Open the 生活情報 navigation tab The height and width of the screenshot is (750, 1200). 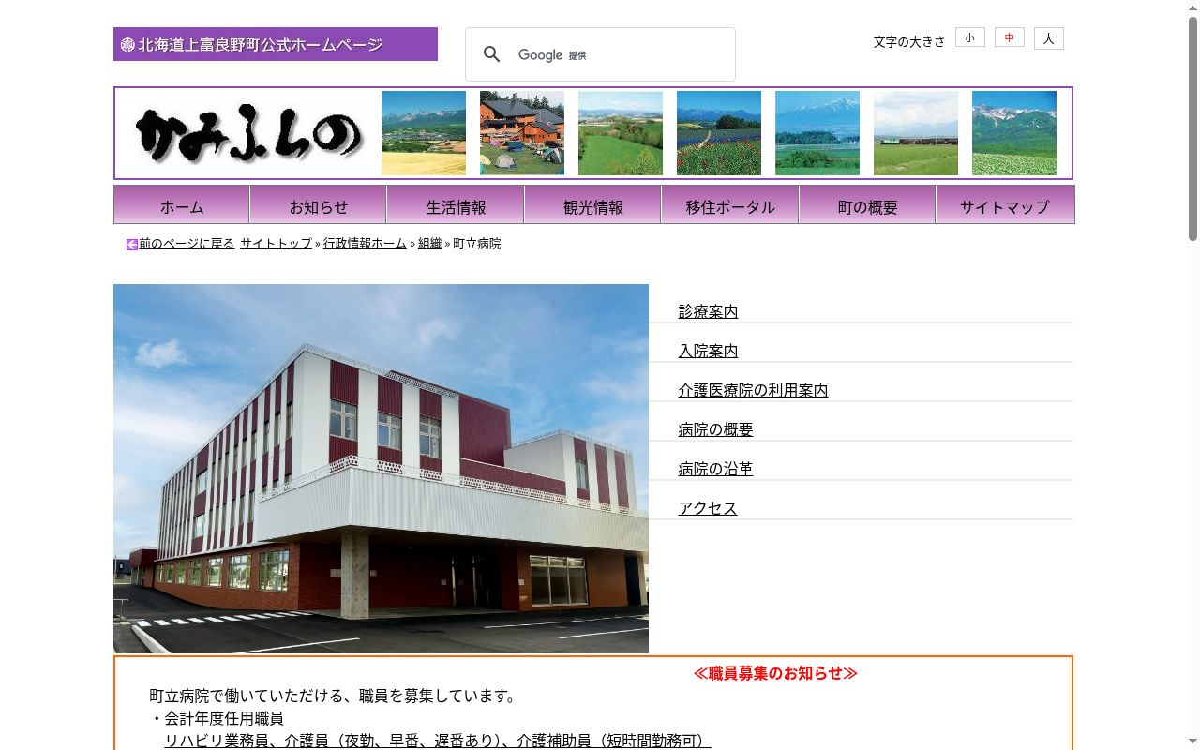tap(456, 205)
